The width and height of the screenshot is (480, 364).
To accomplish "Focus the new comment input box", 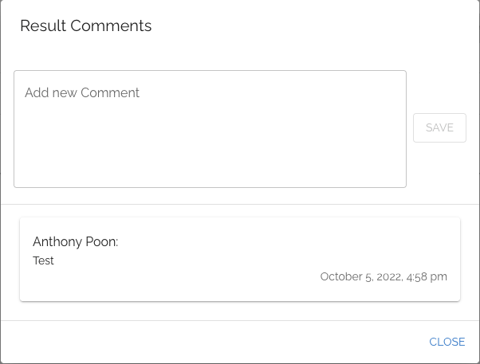I will (210, 129).
